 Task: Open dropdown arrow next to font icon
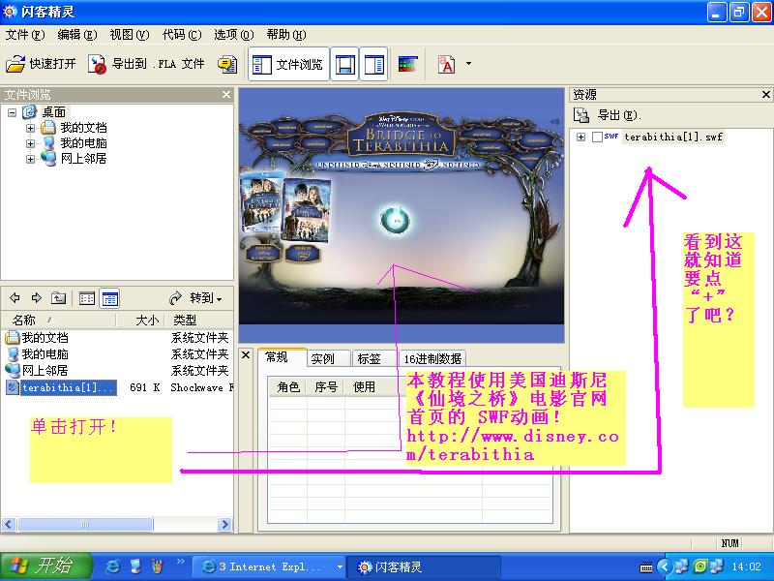click(x=468, y=63)
